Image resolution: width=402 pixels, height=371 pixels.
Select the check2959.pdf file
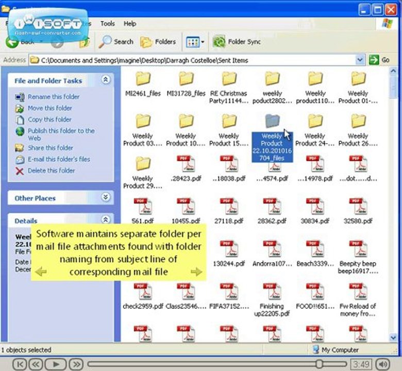tap(143, 296)
